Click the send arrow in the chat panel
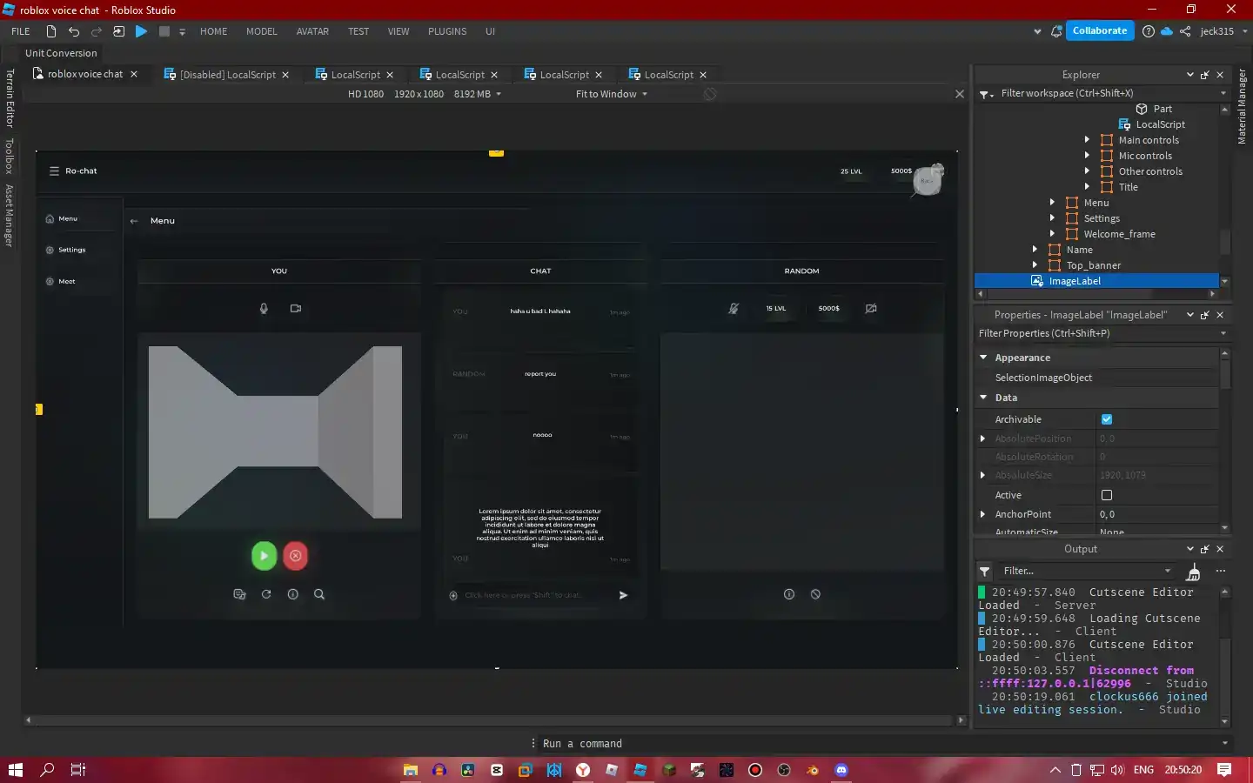The image size is (1253, 783). pos(623,595)
